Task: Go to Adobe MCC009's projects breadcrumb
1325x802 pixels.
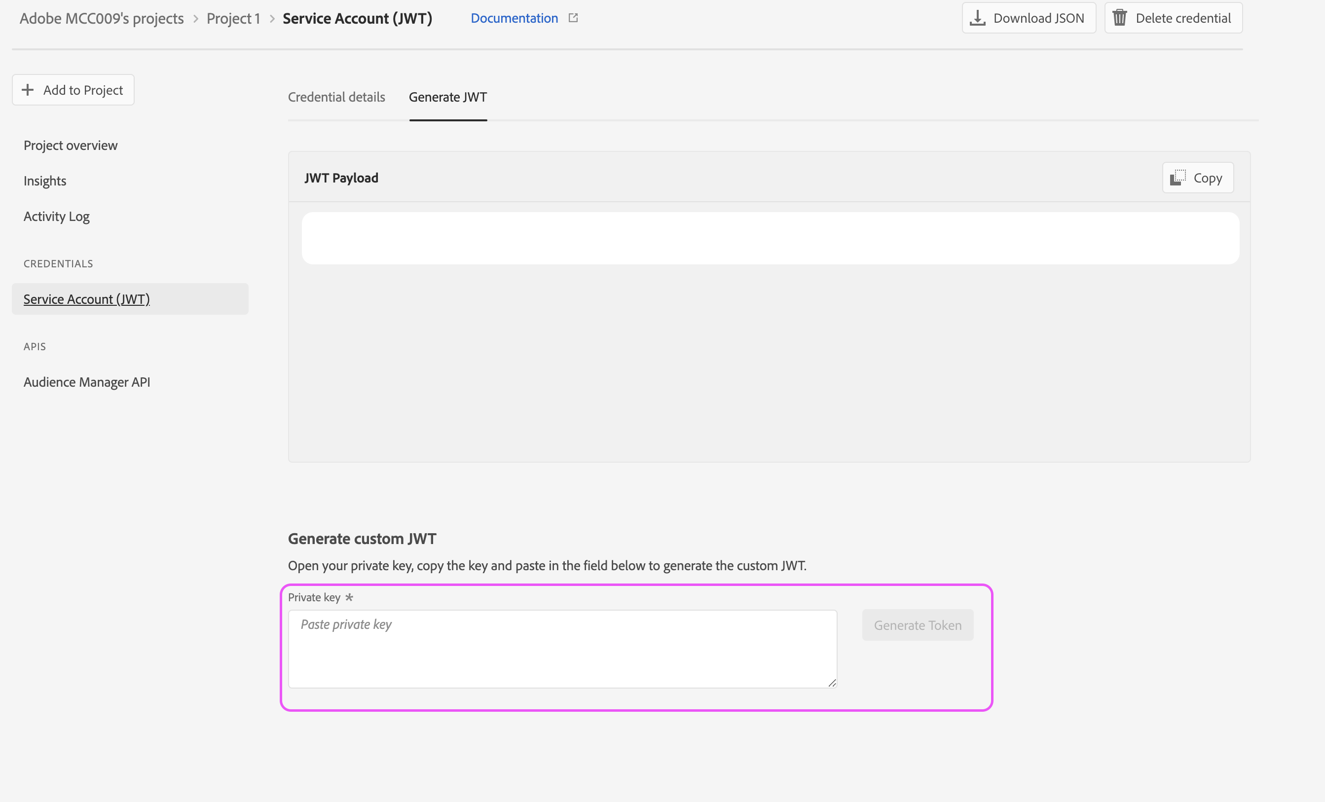Action: tap(102, 18)
